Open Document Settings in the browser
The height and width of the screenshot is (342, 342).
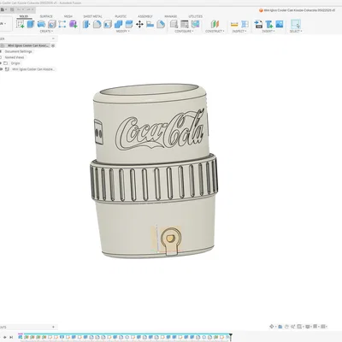19,51
